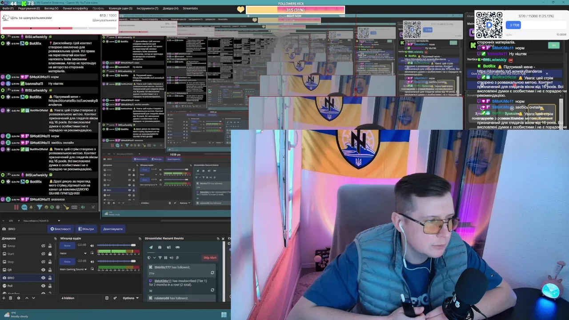Add a new source with plus icon
The height and width of the screenshot is (320, 569).
click(x=4, y=298)
